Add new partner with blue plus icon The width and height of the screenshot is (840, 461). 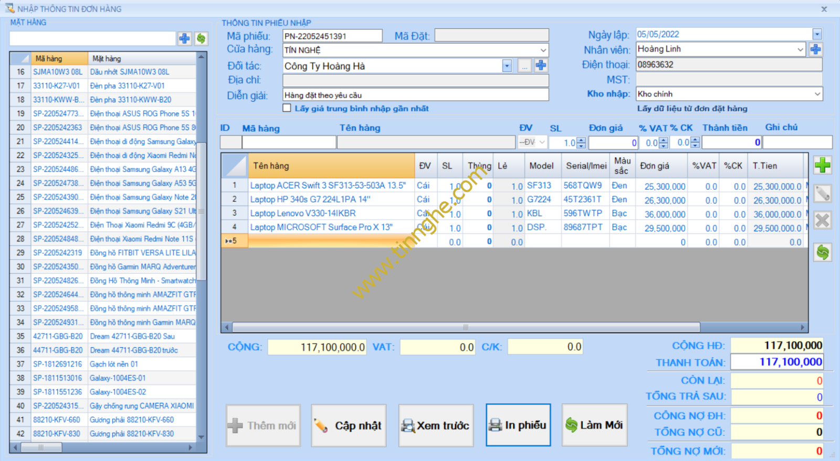click(x=541, y=66)
